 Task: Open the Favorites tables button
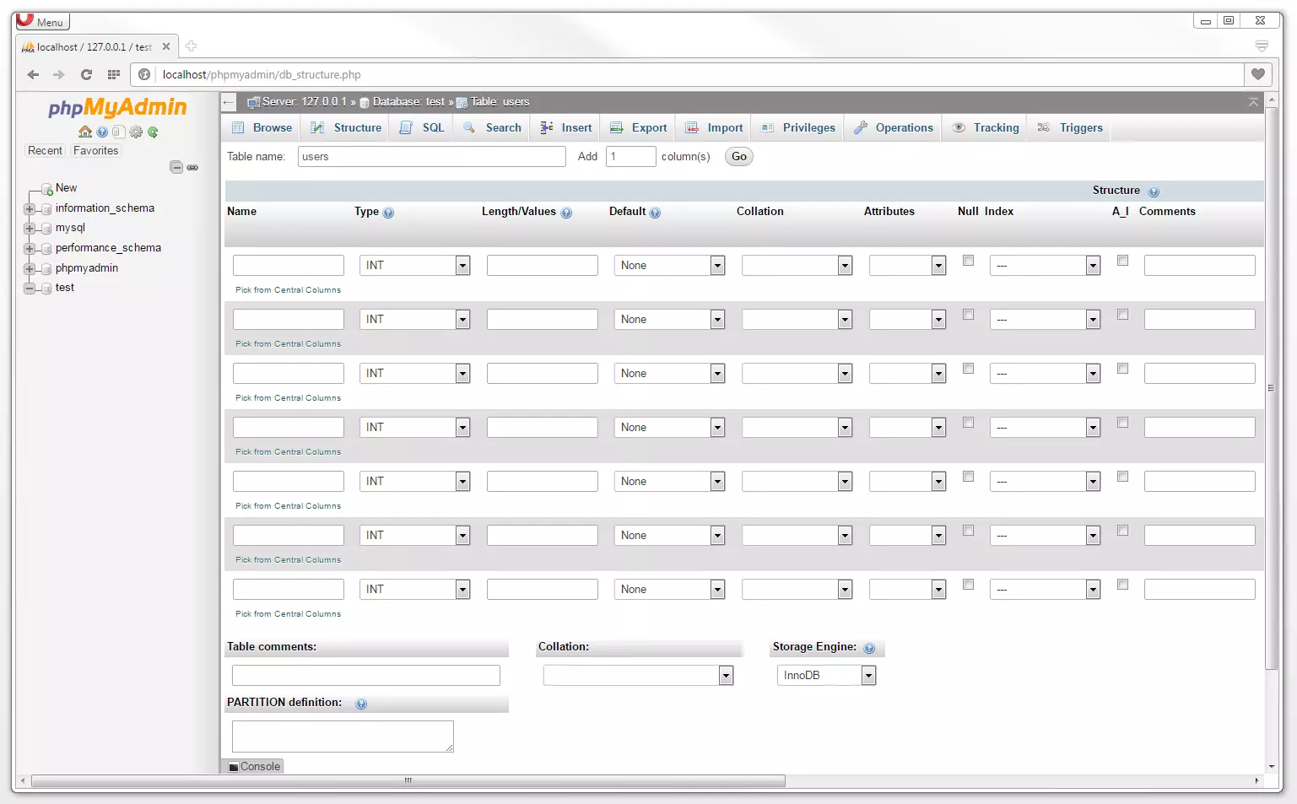click(x=95, y=151)
